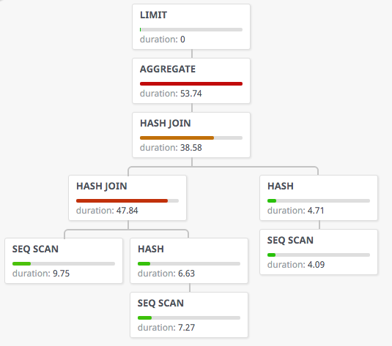Select HASH node with duration 4.71
Viewport: 392px width, 346px height.
[x=319, y=198]
